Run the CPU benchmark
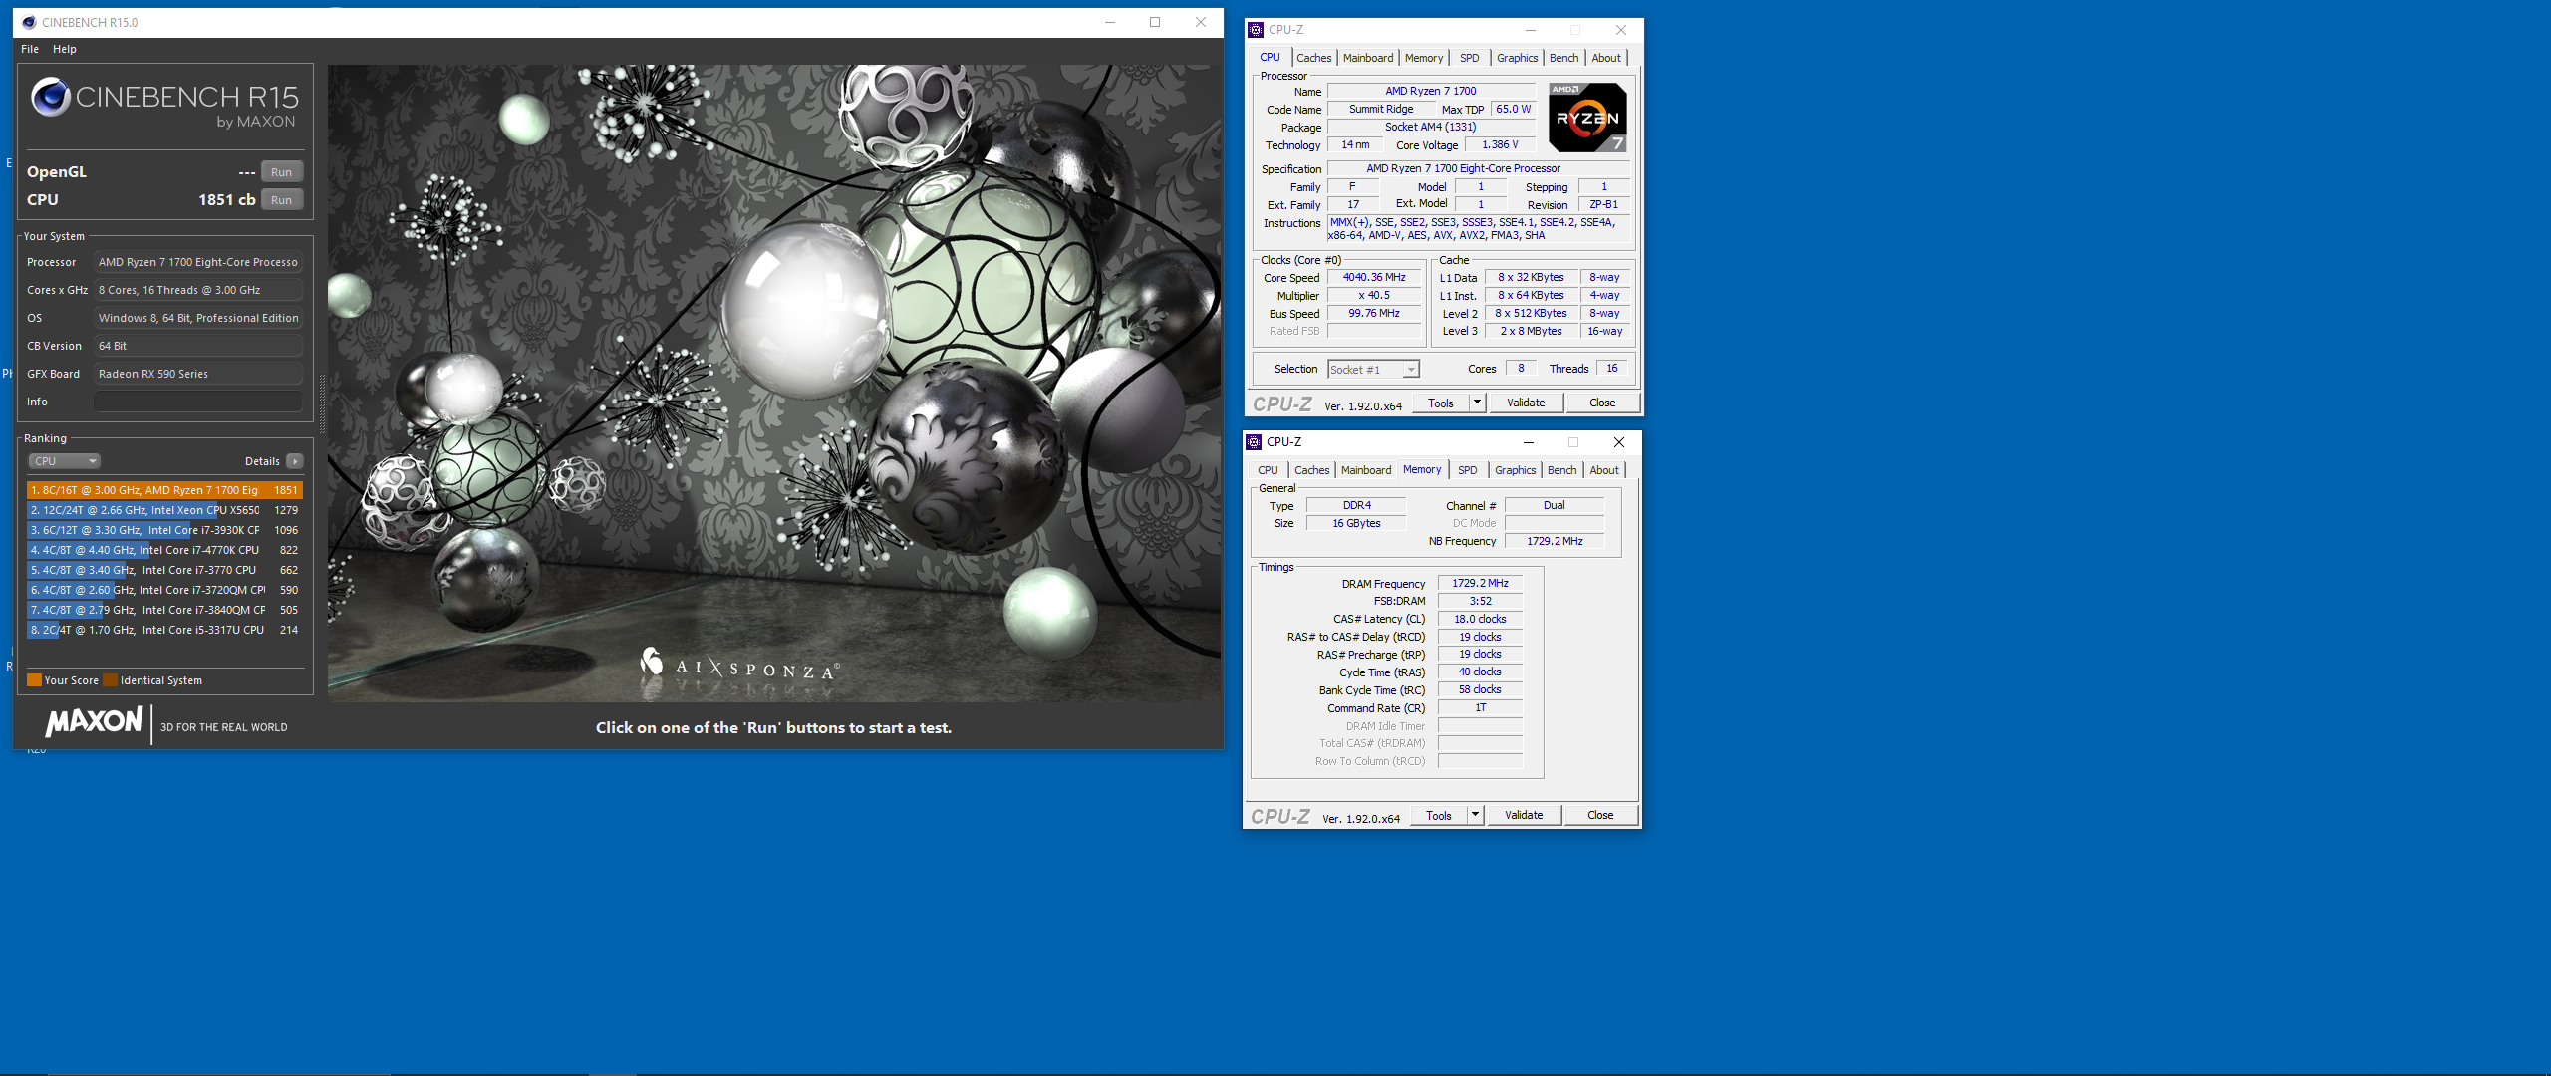Screen dimensions: 2551x1076 tap(282, 200)
